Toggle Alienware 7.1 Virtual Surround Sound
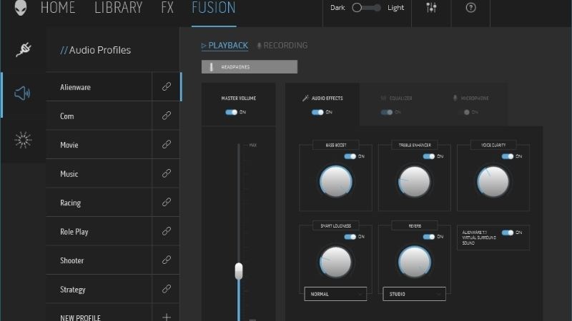 pos(508,233)
